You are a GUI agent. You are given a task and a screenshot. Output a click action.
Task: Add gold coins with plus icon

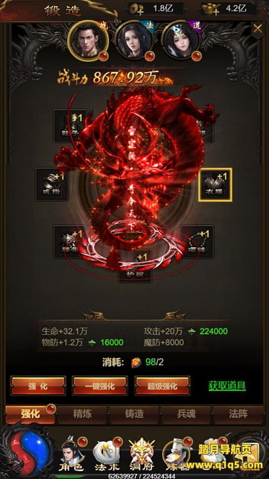135,9
